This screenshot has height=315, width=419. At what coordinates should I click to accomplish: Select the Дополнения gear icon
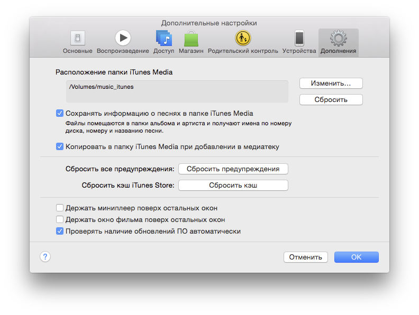(x=338, y=38)
